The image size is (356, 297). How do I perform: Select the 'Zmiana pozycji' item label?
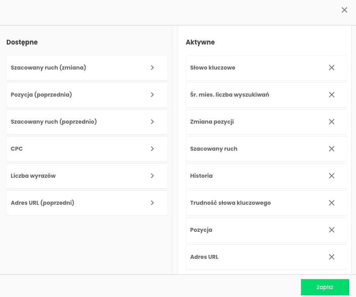click(x=212, y=122)
